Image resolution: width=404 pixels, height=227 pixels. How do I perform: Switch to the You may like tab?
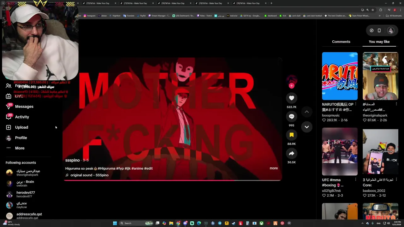tap(379, 42)
